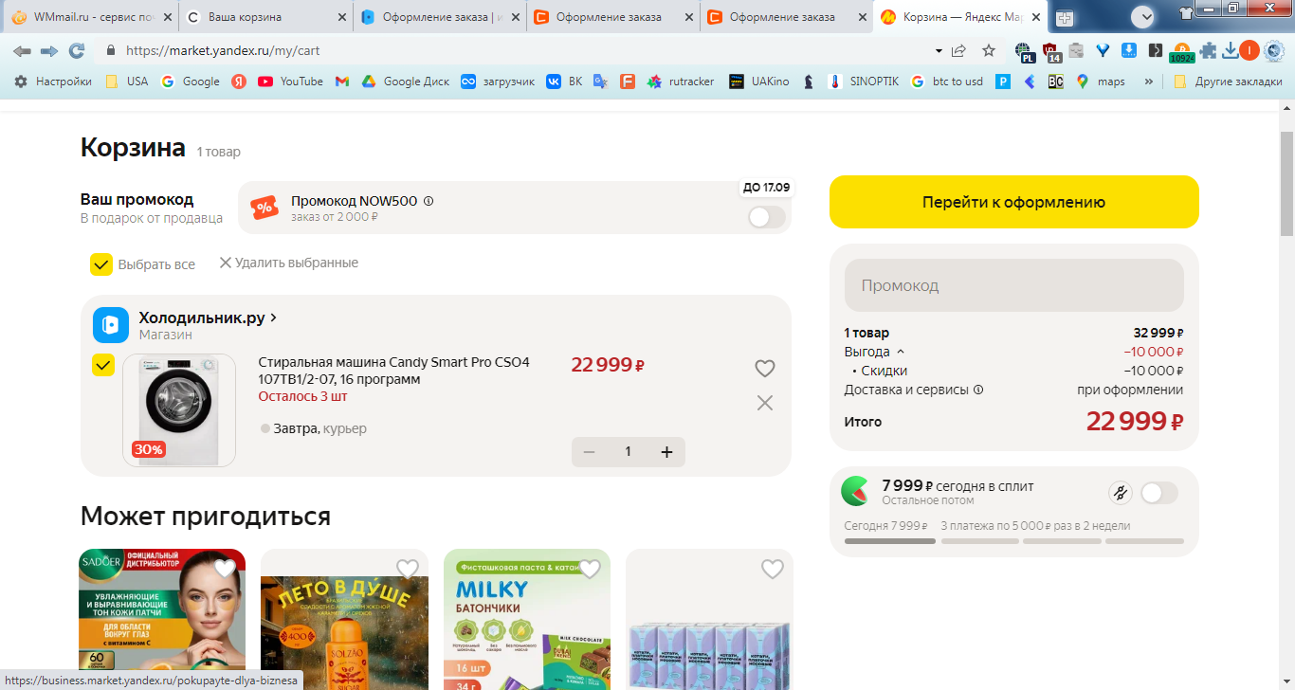The height and width of the screenshot is (690, 1295).
Task: Open the NOW500 promo info icon
Action: (x=429, y=201)
